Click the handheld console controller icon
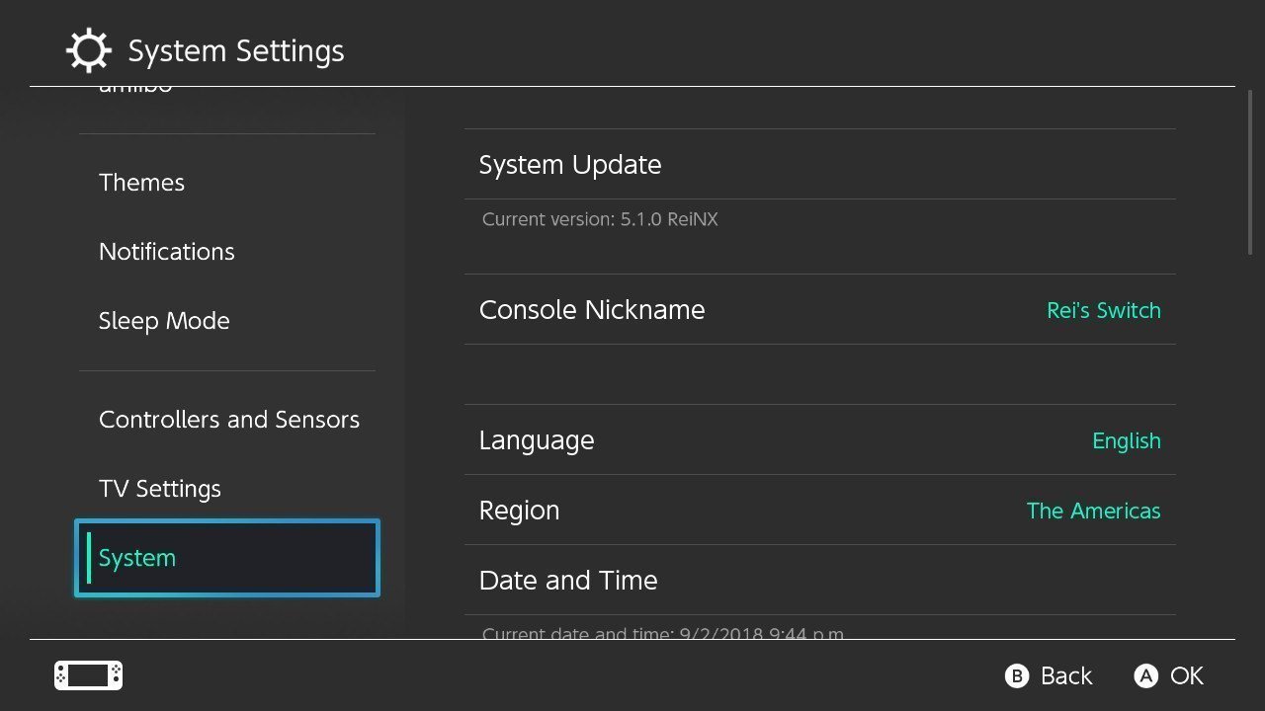This screenshot has width=1265, height=711. [x=88, y=675]
